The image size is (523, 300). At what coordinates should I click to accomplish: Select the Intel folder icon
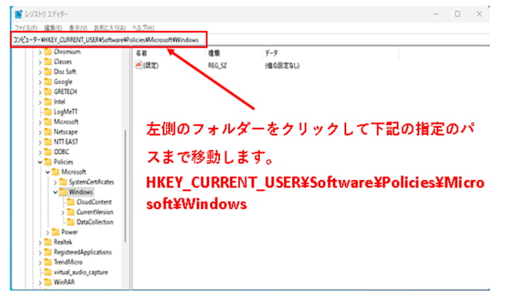click(48, 102)
